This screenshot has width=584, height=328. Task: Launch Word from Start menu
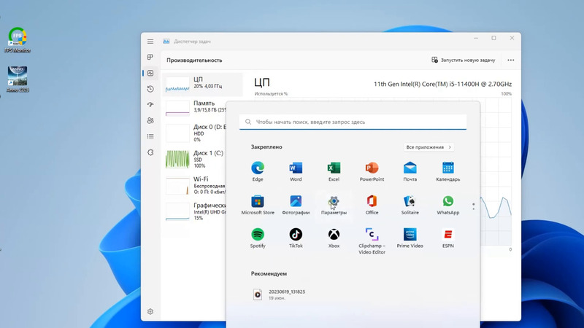click(x=296, y=169)
